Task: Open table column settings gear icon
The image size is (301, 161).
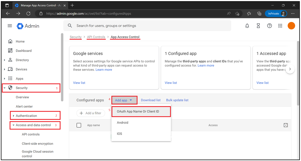Action: tap(286, 125)
